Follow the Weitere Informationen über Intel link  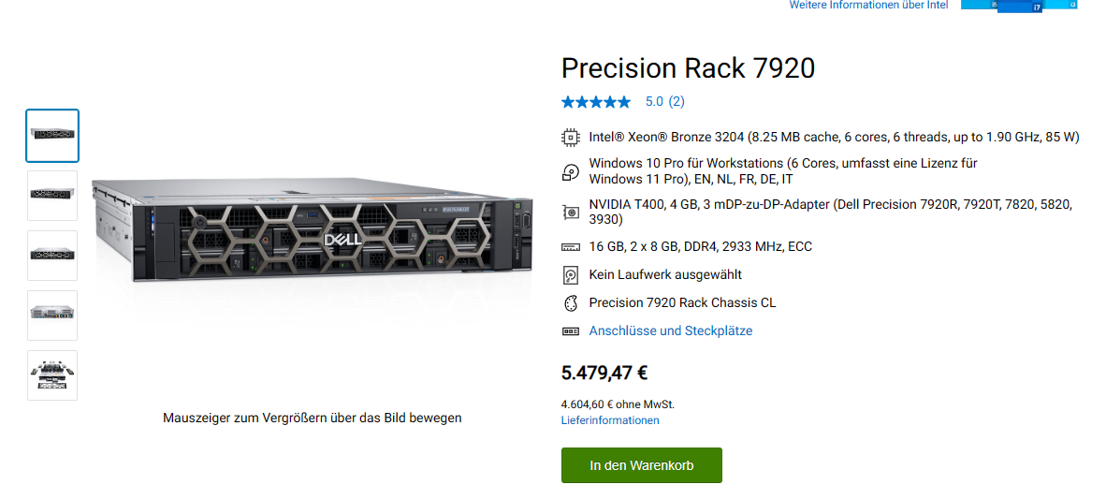tap(868, 6)
